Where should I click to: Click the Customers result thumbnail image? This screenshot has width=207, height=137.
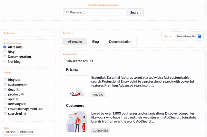click(77, 122)
